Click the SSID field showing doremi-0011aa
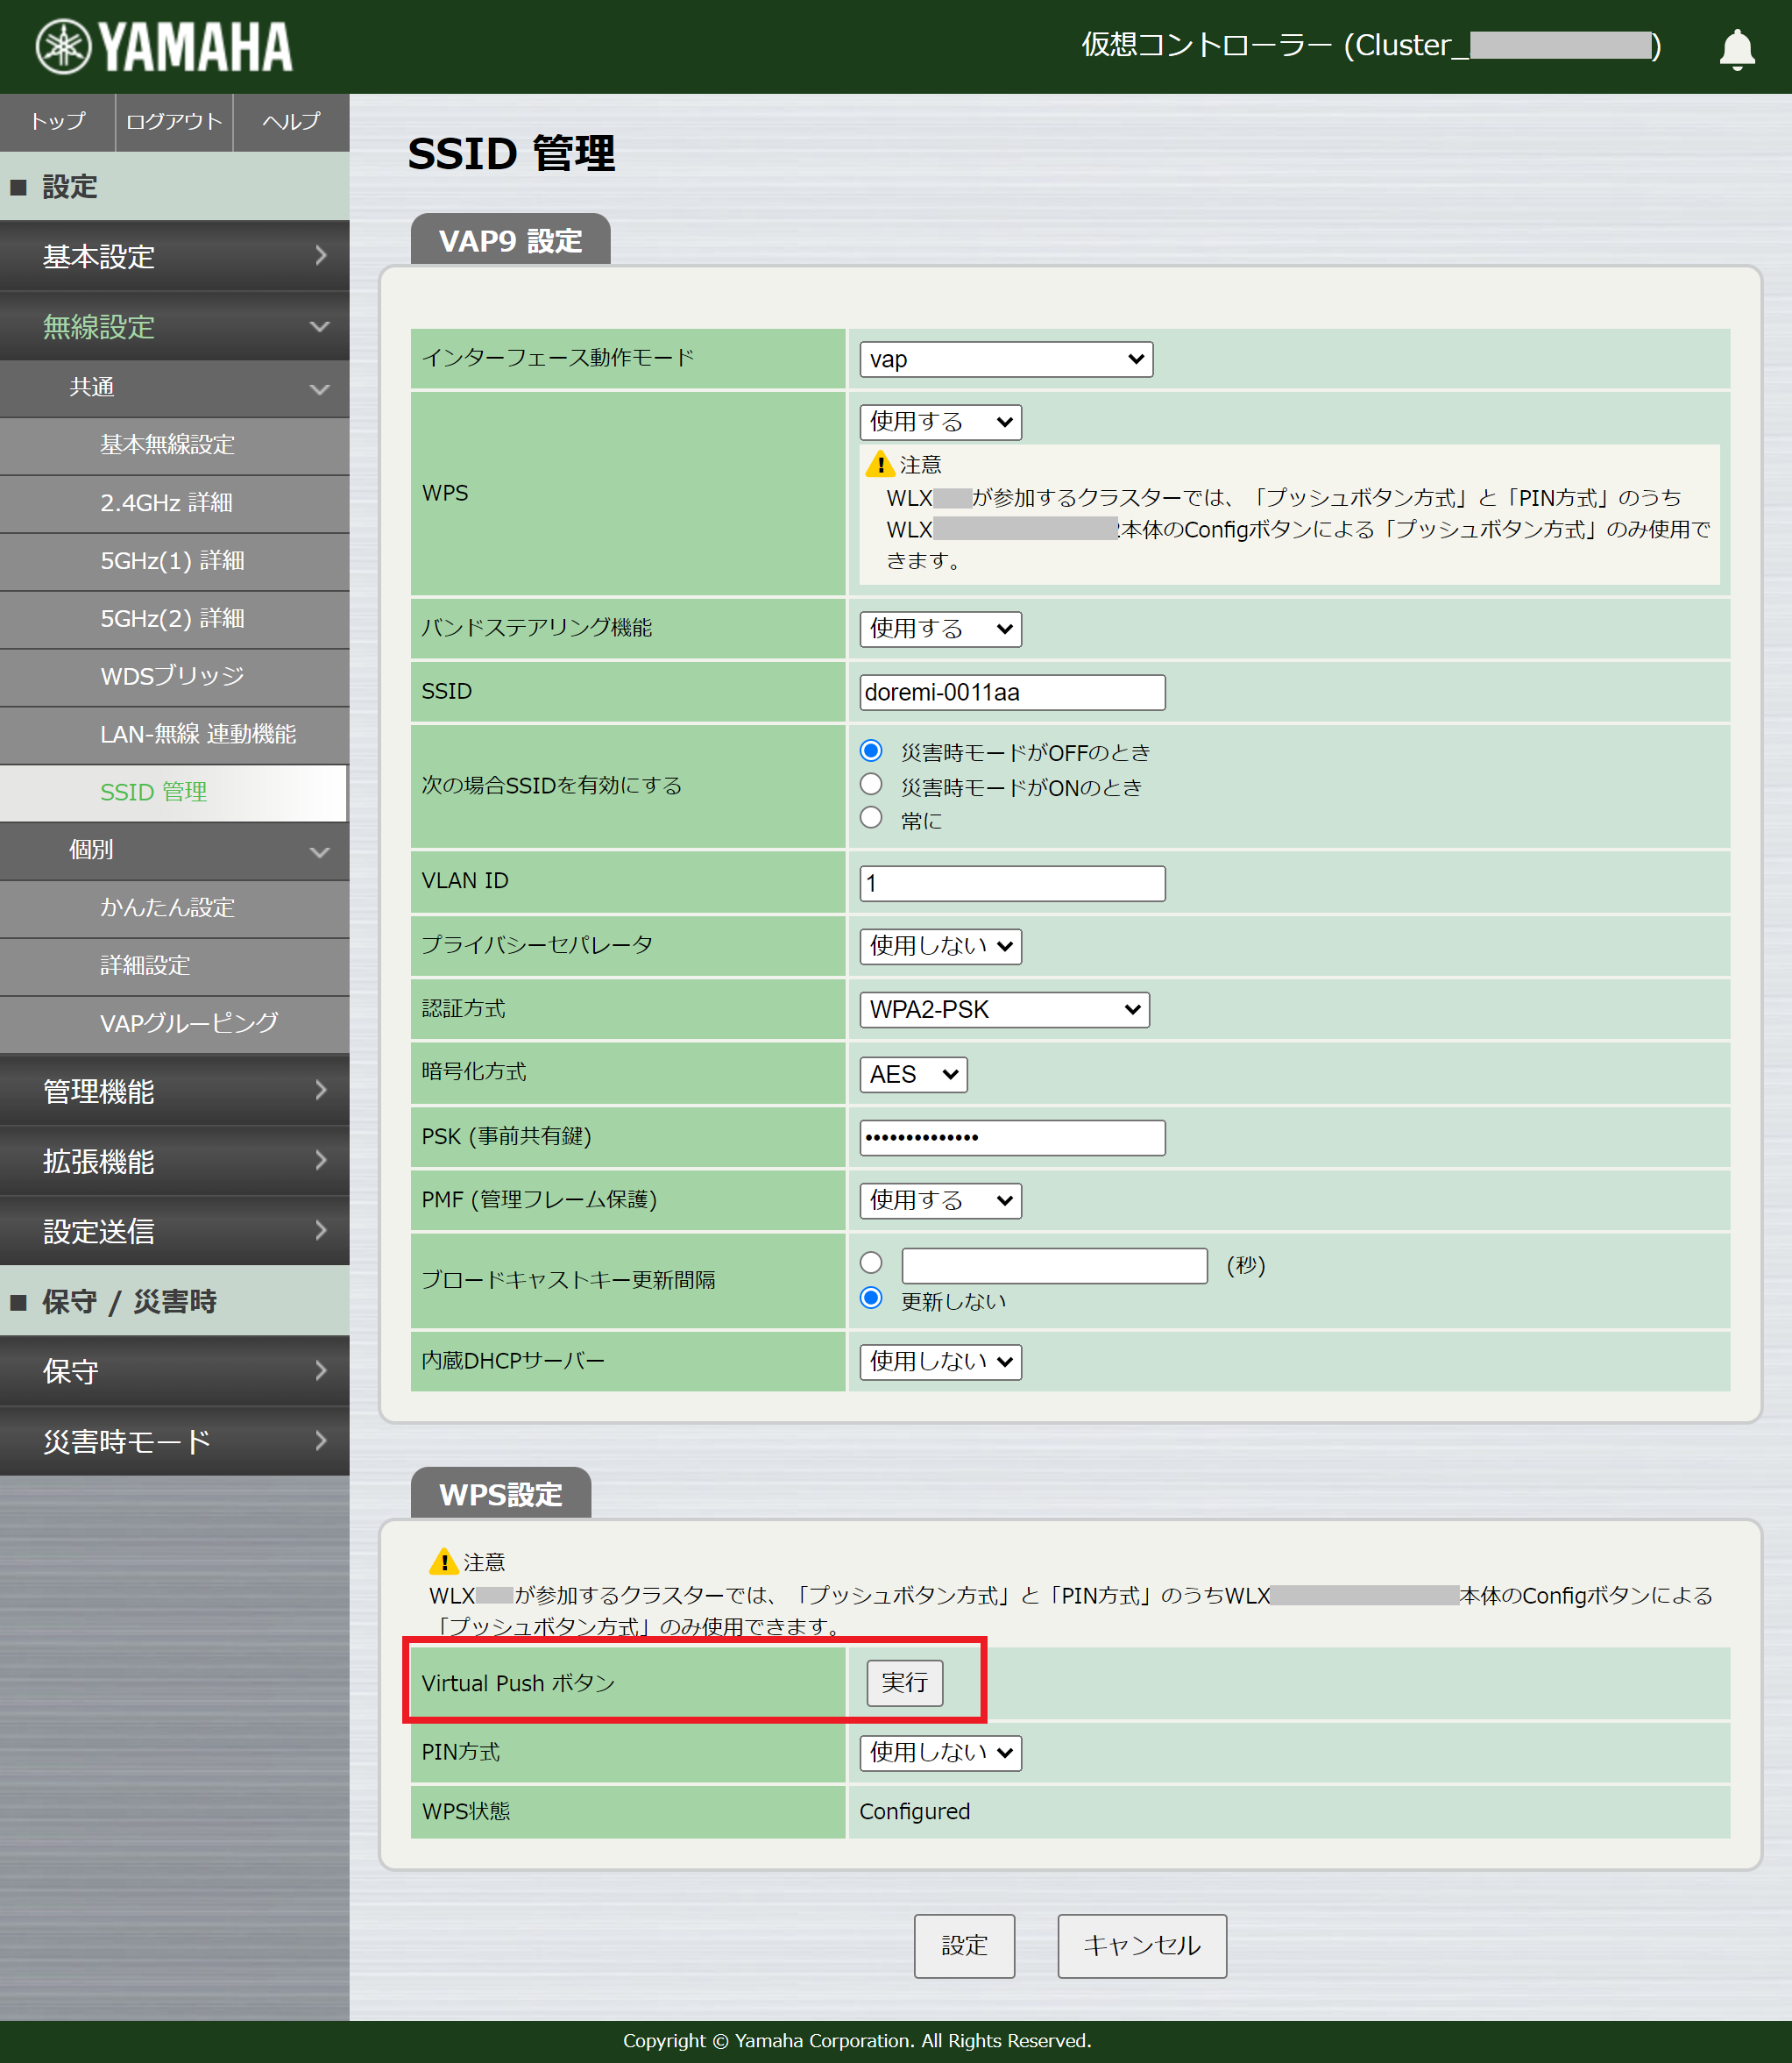Image resolution: width=1792 pixels, height=2063 pixels. pyautogui.click(x=1011, y=692)
